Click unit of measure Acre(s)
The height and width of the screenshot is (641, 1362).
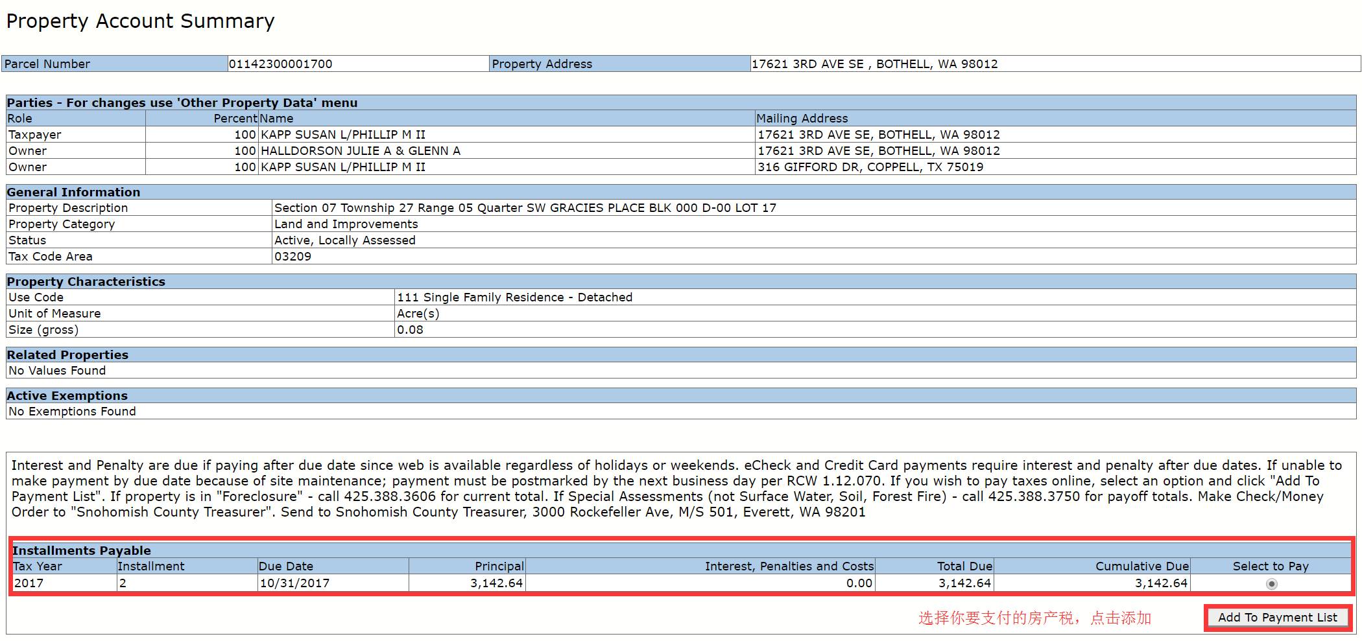[x=418, y=313]
